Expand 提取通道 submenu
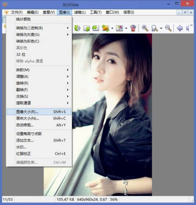196x205 pixels. tap(39, 103)
